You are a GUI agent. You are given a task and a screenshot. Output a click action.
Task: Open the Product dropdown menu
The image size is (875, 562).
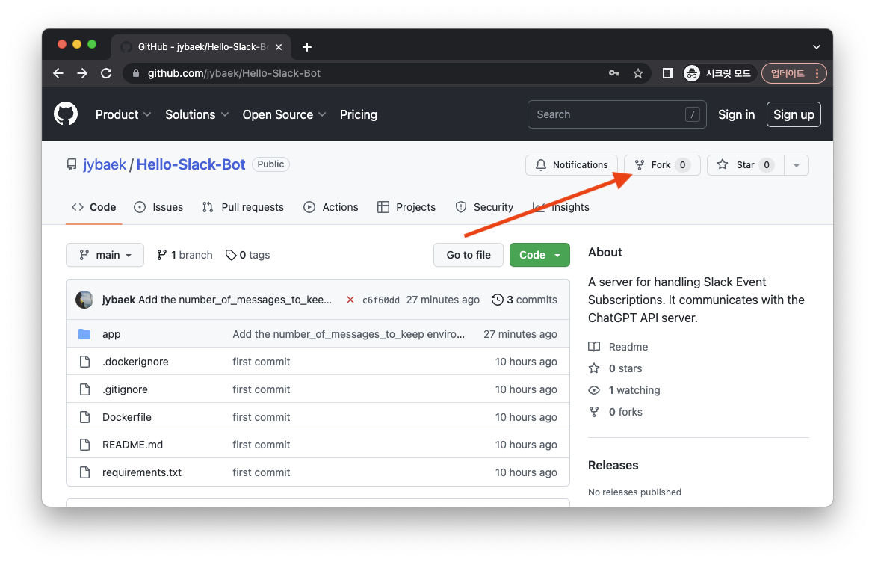pyautogui.click(x=123, y=114)
